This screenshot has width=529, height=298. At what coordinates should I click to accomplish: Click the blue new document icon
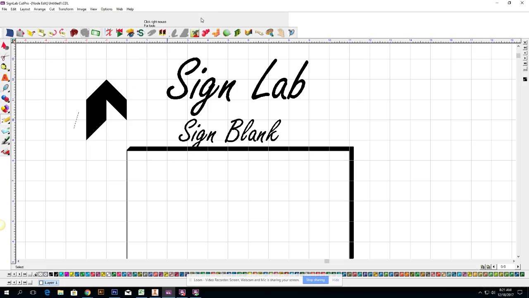point(10,33)
